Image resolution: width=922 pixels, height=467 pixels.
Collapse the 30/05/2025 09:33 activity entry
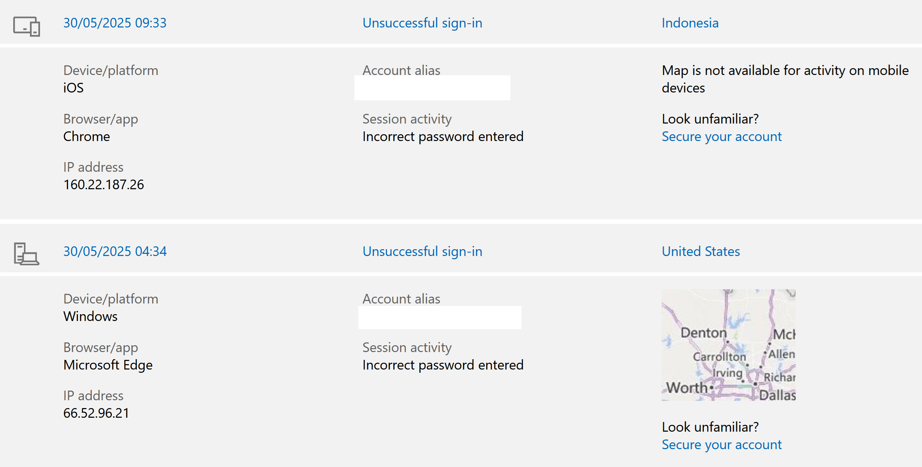click(x=115, y=23)
